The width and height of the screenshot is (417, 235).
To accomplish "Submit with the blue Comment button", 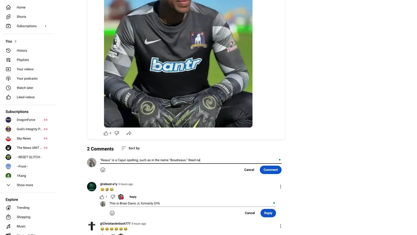I will 270,170.
